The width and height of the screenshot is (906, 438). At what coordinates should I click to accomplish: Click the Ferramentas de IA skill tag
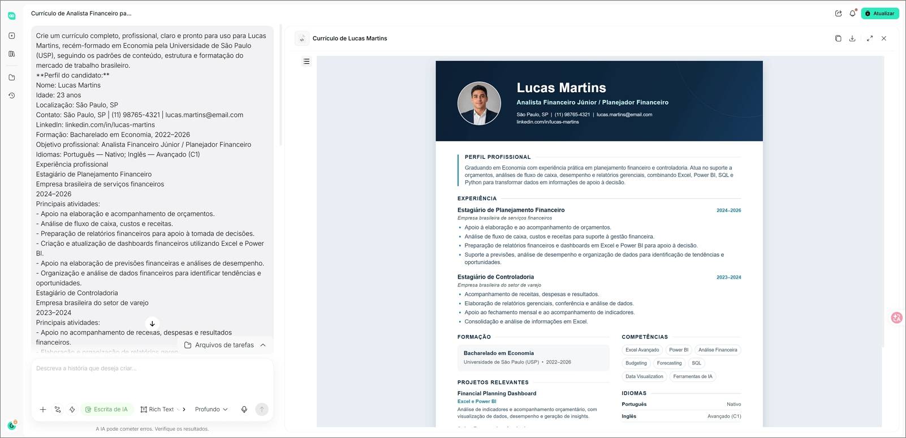coord(693,376)
